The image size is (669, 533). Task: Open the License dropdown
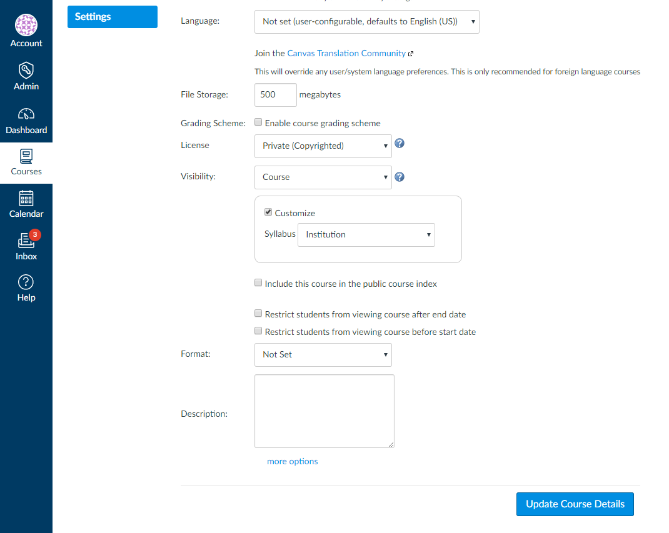pos(323,146)
